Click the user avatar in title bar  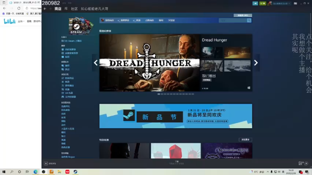(269, 3)
